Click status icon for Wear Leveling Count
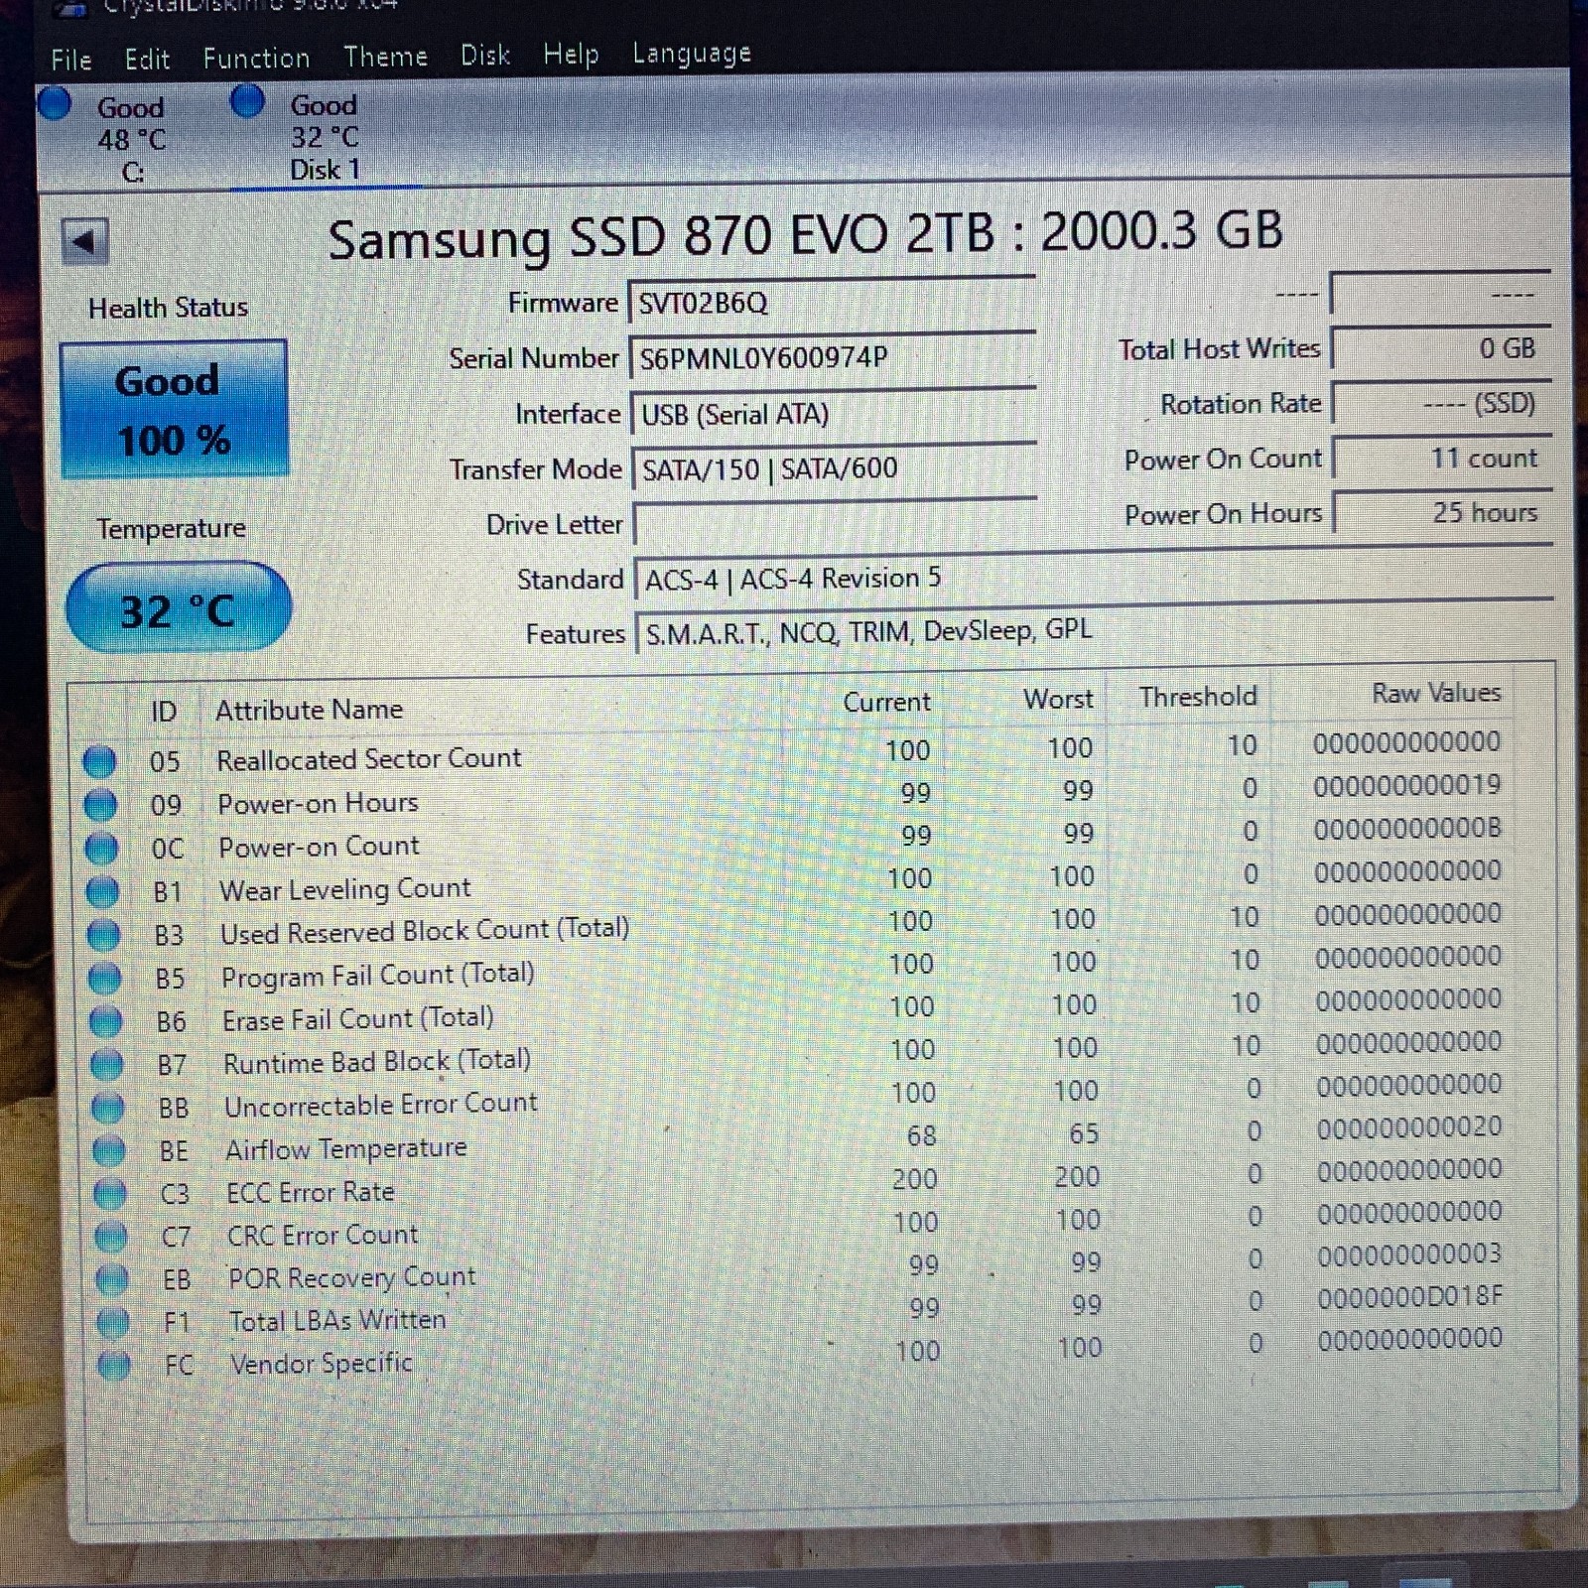The image size is (1588, 1588). pos(102,891)
